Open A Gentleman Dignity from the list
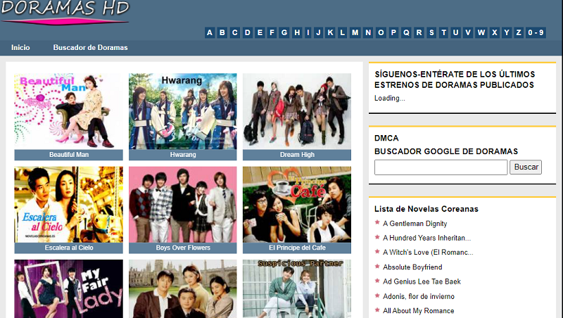The width and height of the screenshot is (563, 318). click(415, 224)
